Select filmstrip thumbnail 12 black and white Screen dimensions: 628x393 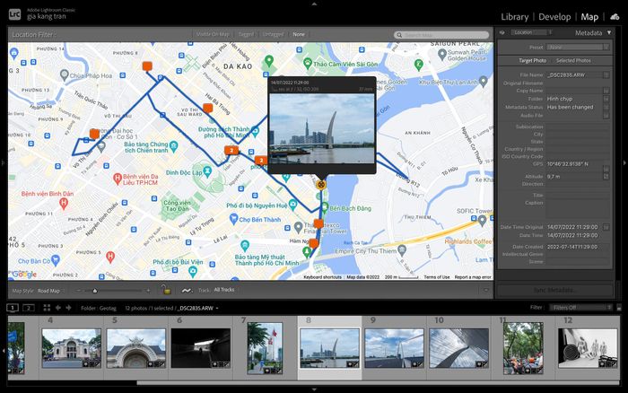click(588, 348)
